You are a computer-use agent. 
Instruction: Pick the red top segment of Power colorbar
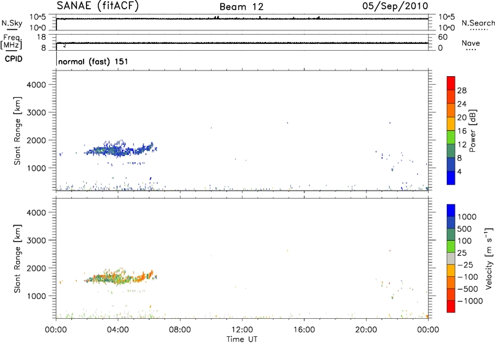click(x=451, y=83)
